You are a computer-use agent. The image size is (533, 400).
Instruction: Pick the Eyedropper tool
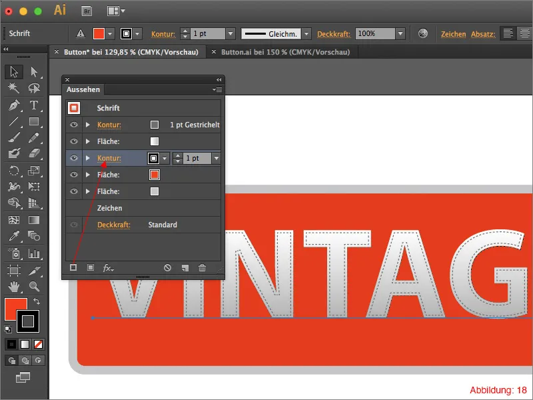coord(14,236)
